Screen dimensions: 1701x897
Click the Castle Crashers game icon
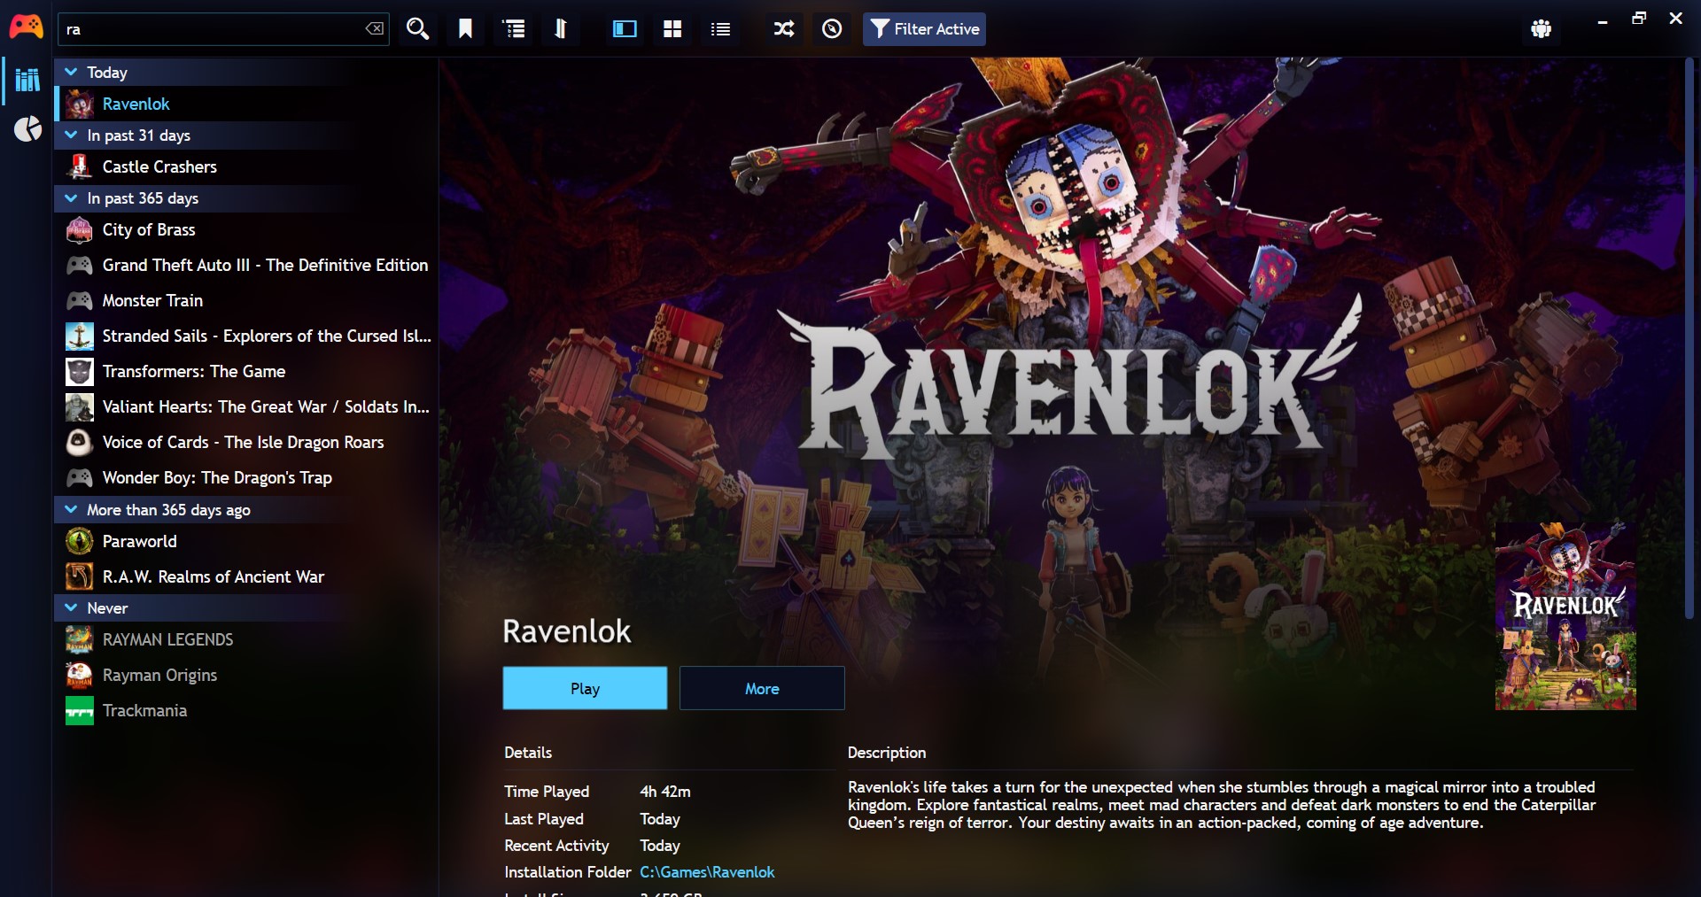80,166
